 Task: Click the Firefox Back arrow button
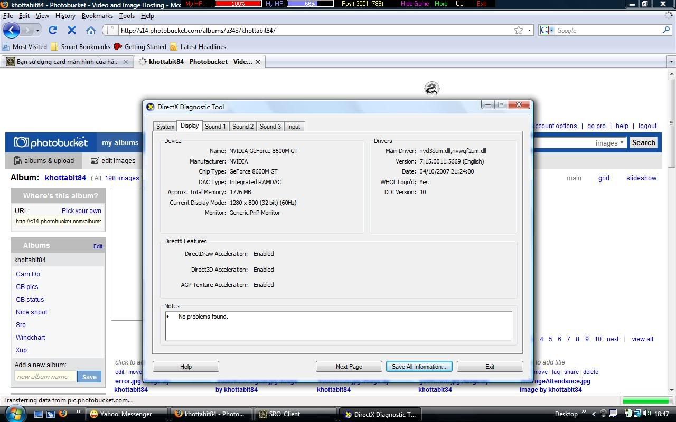[11, 30]
